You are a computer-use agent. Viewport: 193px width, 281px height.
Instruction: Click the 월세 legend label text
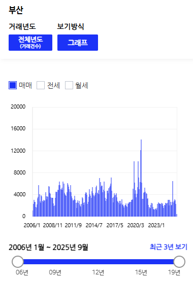click(82, 85)
